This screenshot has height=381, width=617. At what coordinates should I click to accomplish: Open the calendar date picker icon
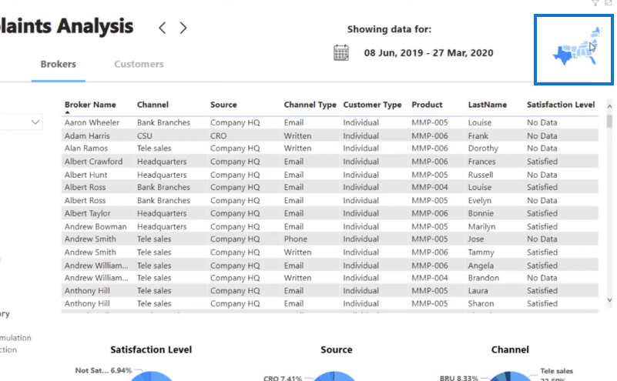341,52
